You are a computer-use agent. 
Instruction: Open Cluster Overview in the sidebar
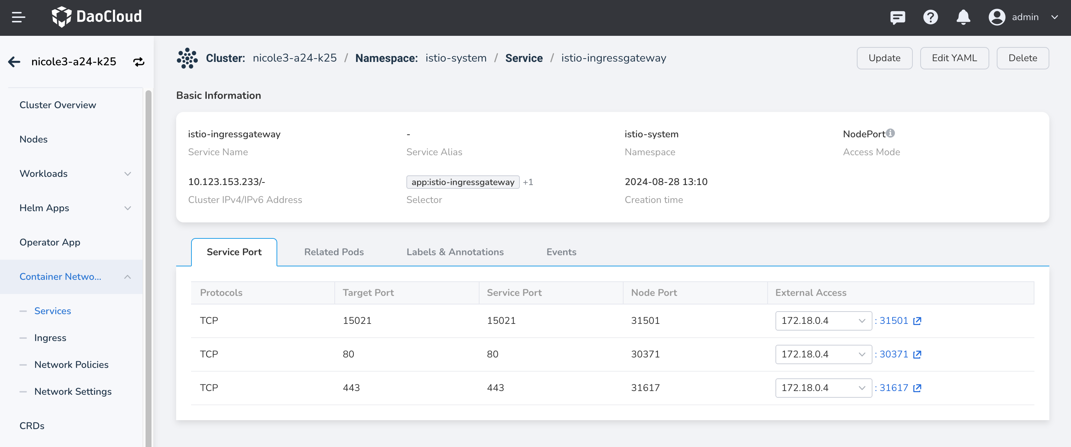click(x=58, y=105)
